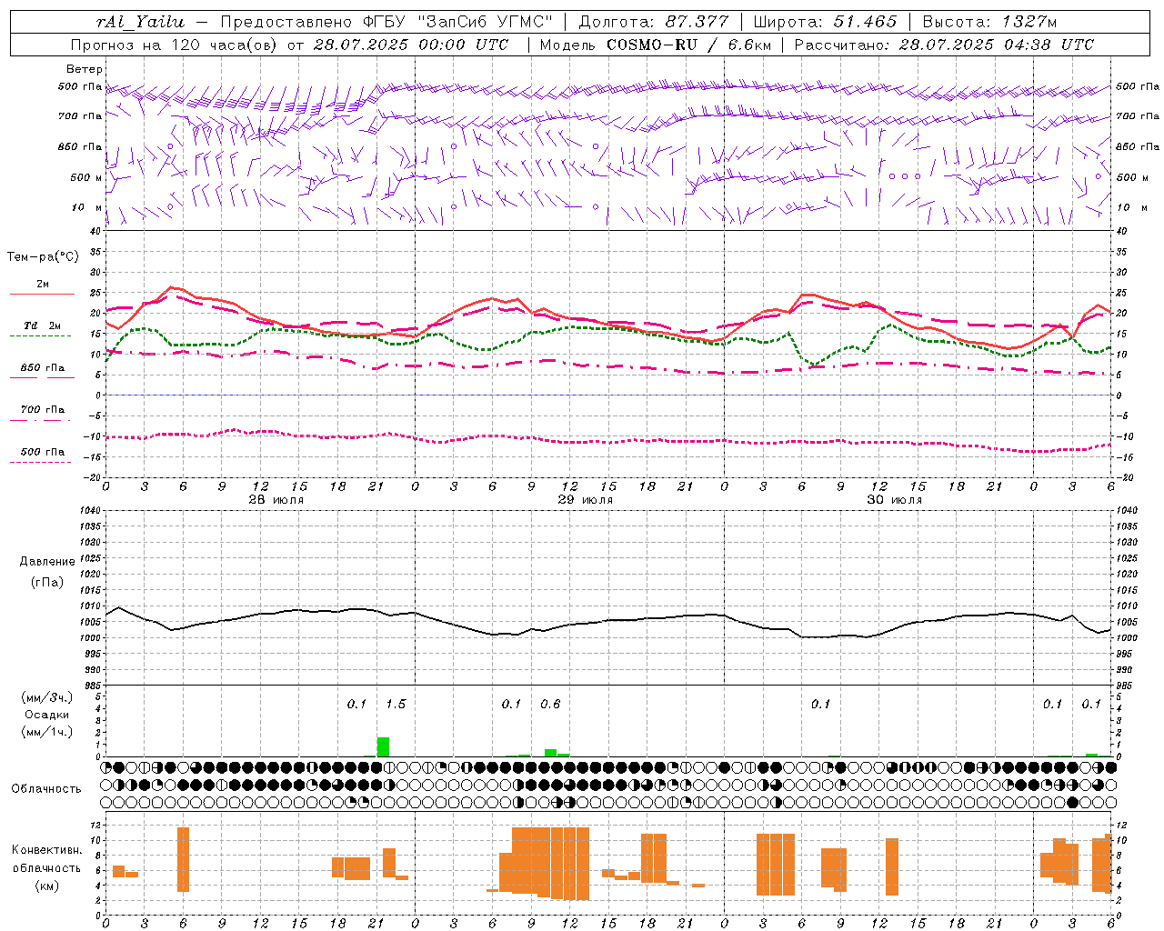Click the 10 м wind level label on left
Screen dimensions: 1164x931
click(86, 208)
